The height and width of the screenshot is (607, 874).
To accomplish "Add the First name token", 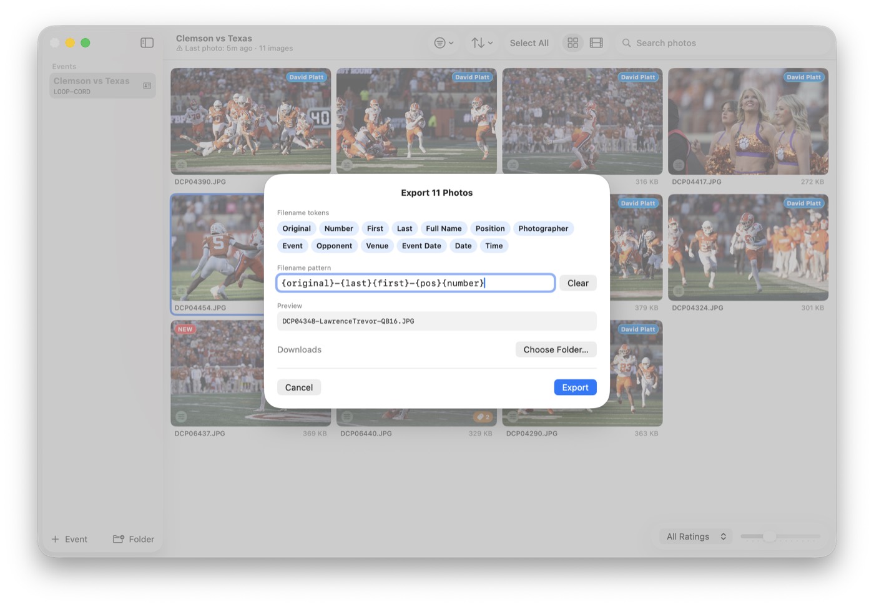I will (x=375, y=228).
